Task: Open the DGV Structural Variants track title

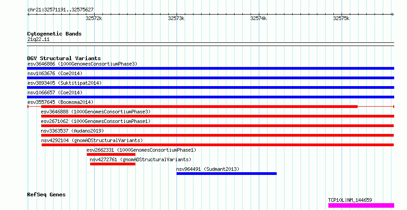Action: pos(64,58)
